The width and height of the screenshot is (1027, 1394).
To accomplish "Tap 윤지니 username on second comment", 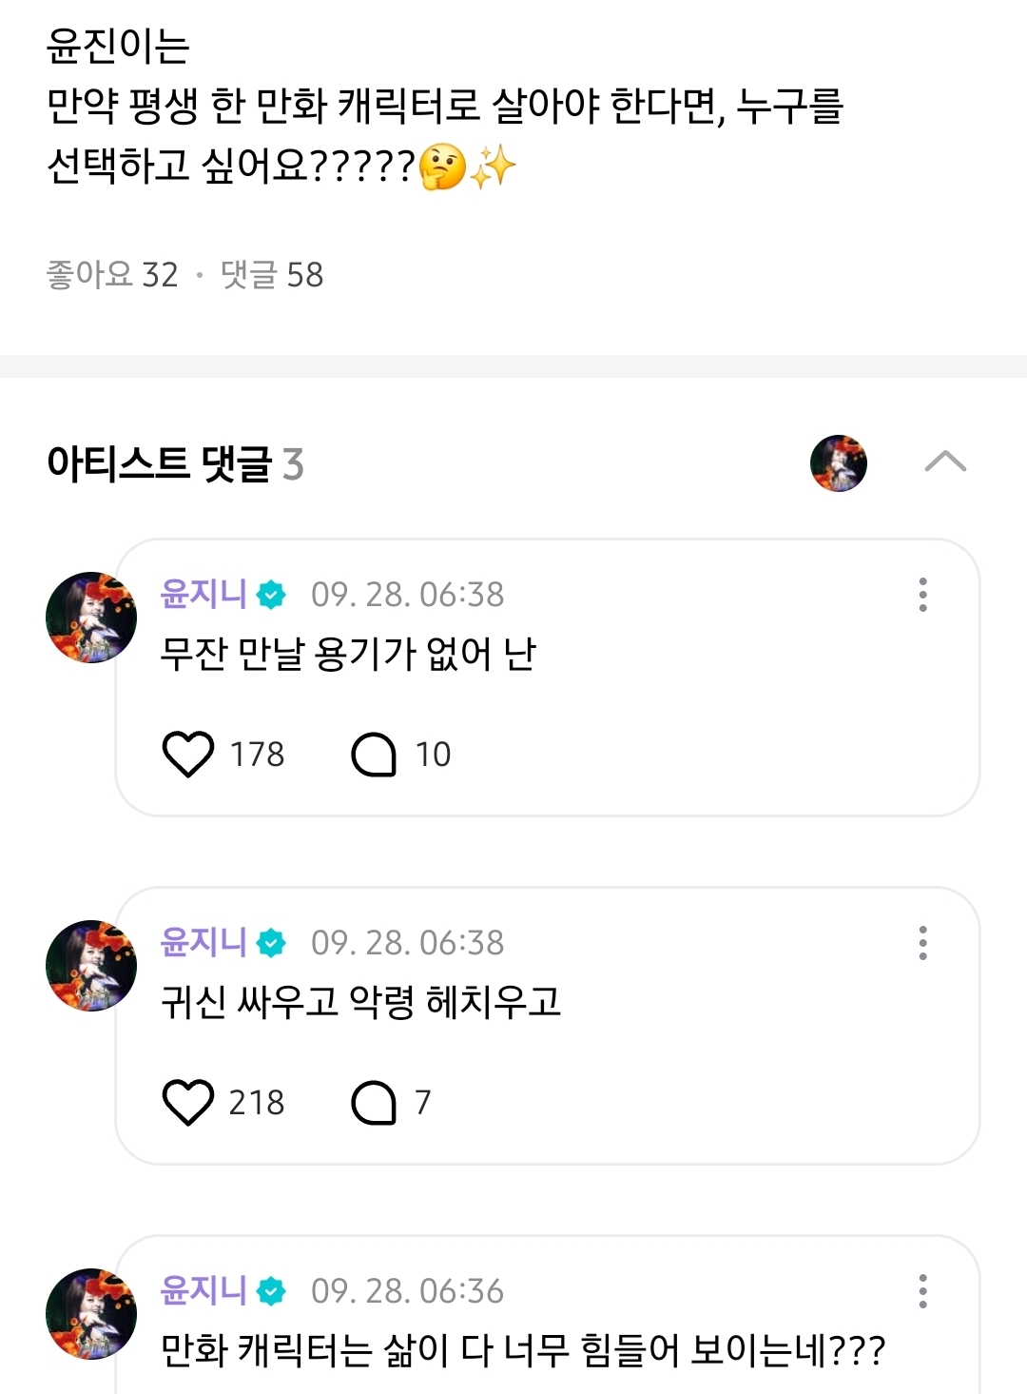I will (203, 943).
